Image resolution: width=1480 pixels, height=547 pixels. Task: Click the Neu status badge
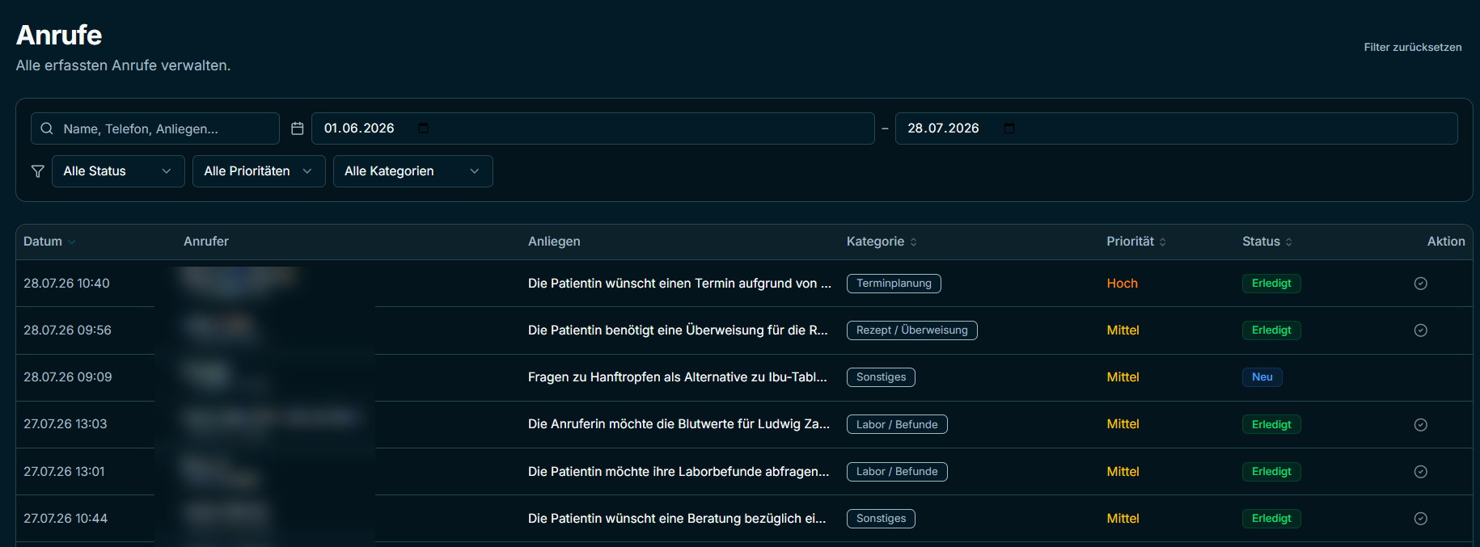pos(1262,377)
